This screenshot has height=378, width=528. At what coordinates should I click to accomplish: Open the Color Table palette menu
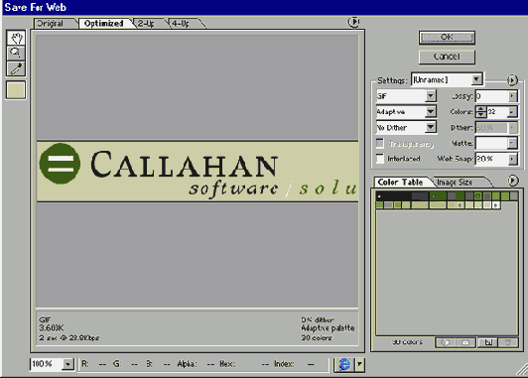512,181
